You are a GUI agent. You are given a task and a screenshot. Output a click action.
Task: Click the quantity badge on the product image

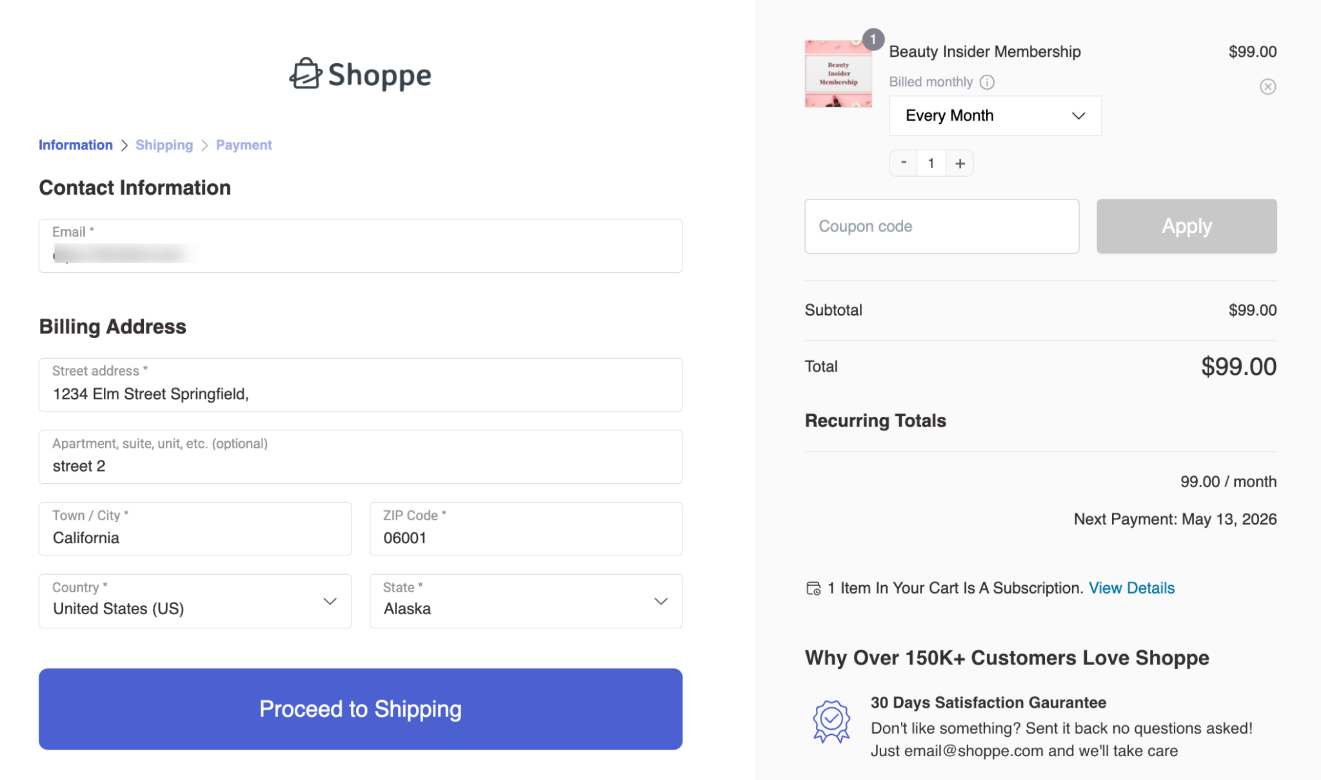tap(873, 39)
